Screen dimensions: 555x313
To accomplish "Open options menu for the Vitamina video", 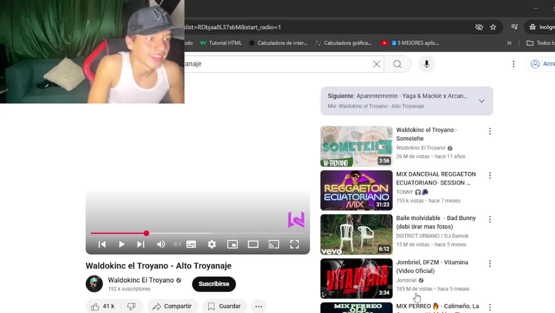I will [490, 264].
